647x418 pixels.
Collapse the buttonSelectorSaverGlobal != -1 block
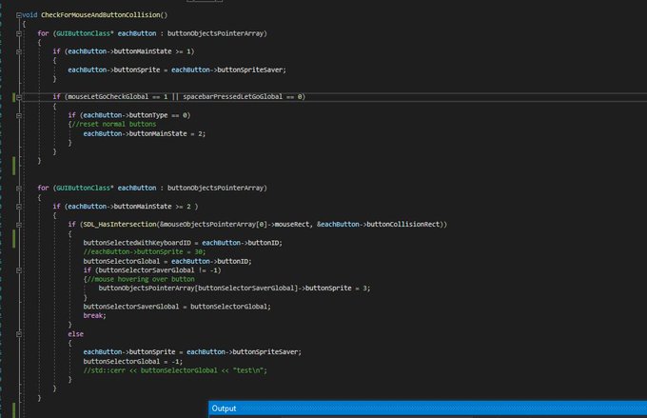[x=19, y=270]
